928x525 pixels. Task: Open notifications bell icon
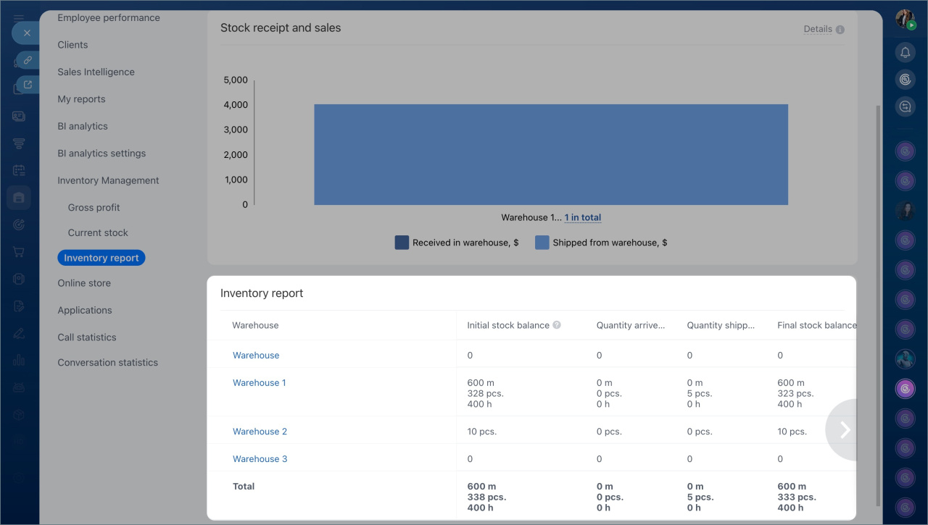[905, 52]
